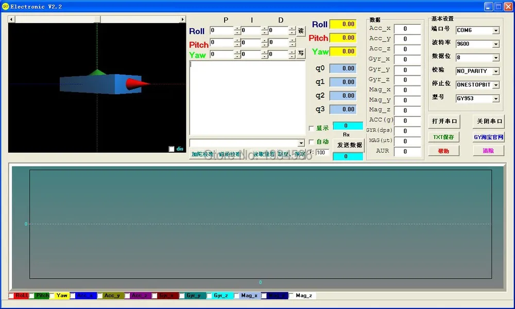Enable the 显示 display checkbox

312,128
